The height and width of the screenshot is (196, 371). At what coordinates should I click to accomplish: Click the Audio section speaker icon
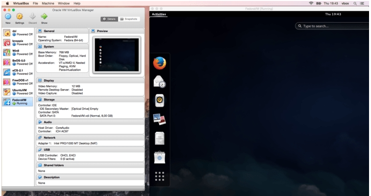[40, 122]
